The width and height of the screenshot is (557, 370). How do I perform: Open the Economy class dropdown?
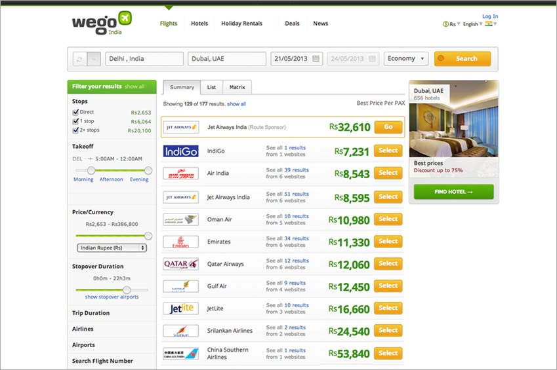[406, 58]
